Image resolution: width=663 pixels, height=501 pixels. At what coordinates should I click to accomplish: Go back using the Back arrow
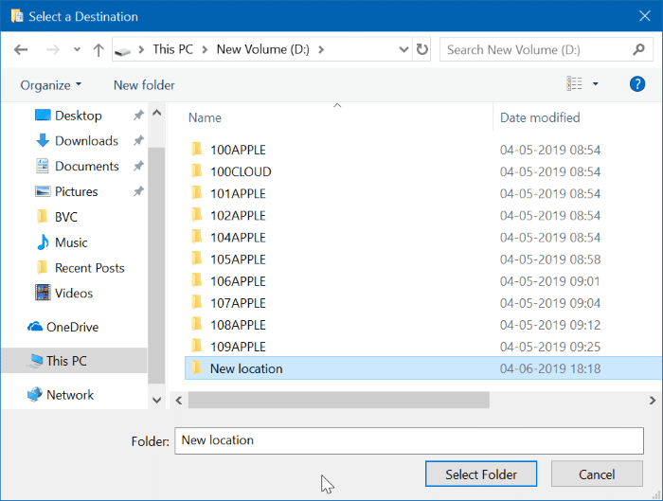click(x=21, y=50)
